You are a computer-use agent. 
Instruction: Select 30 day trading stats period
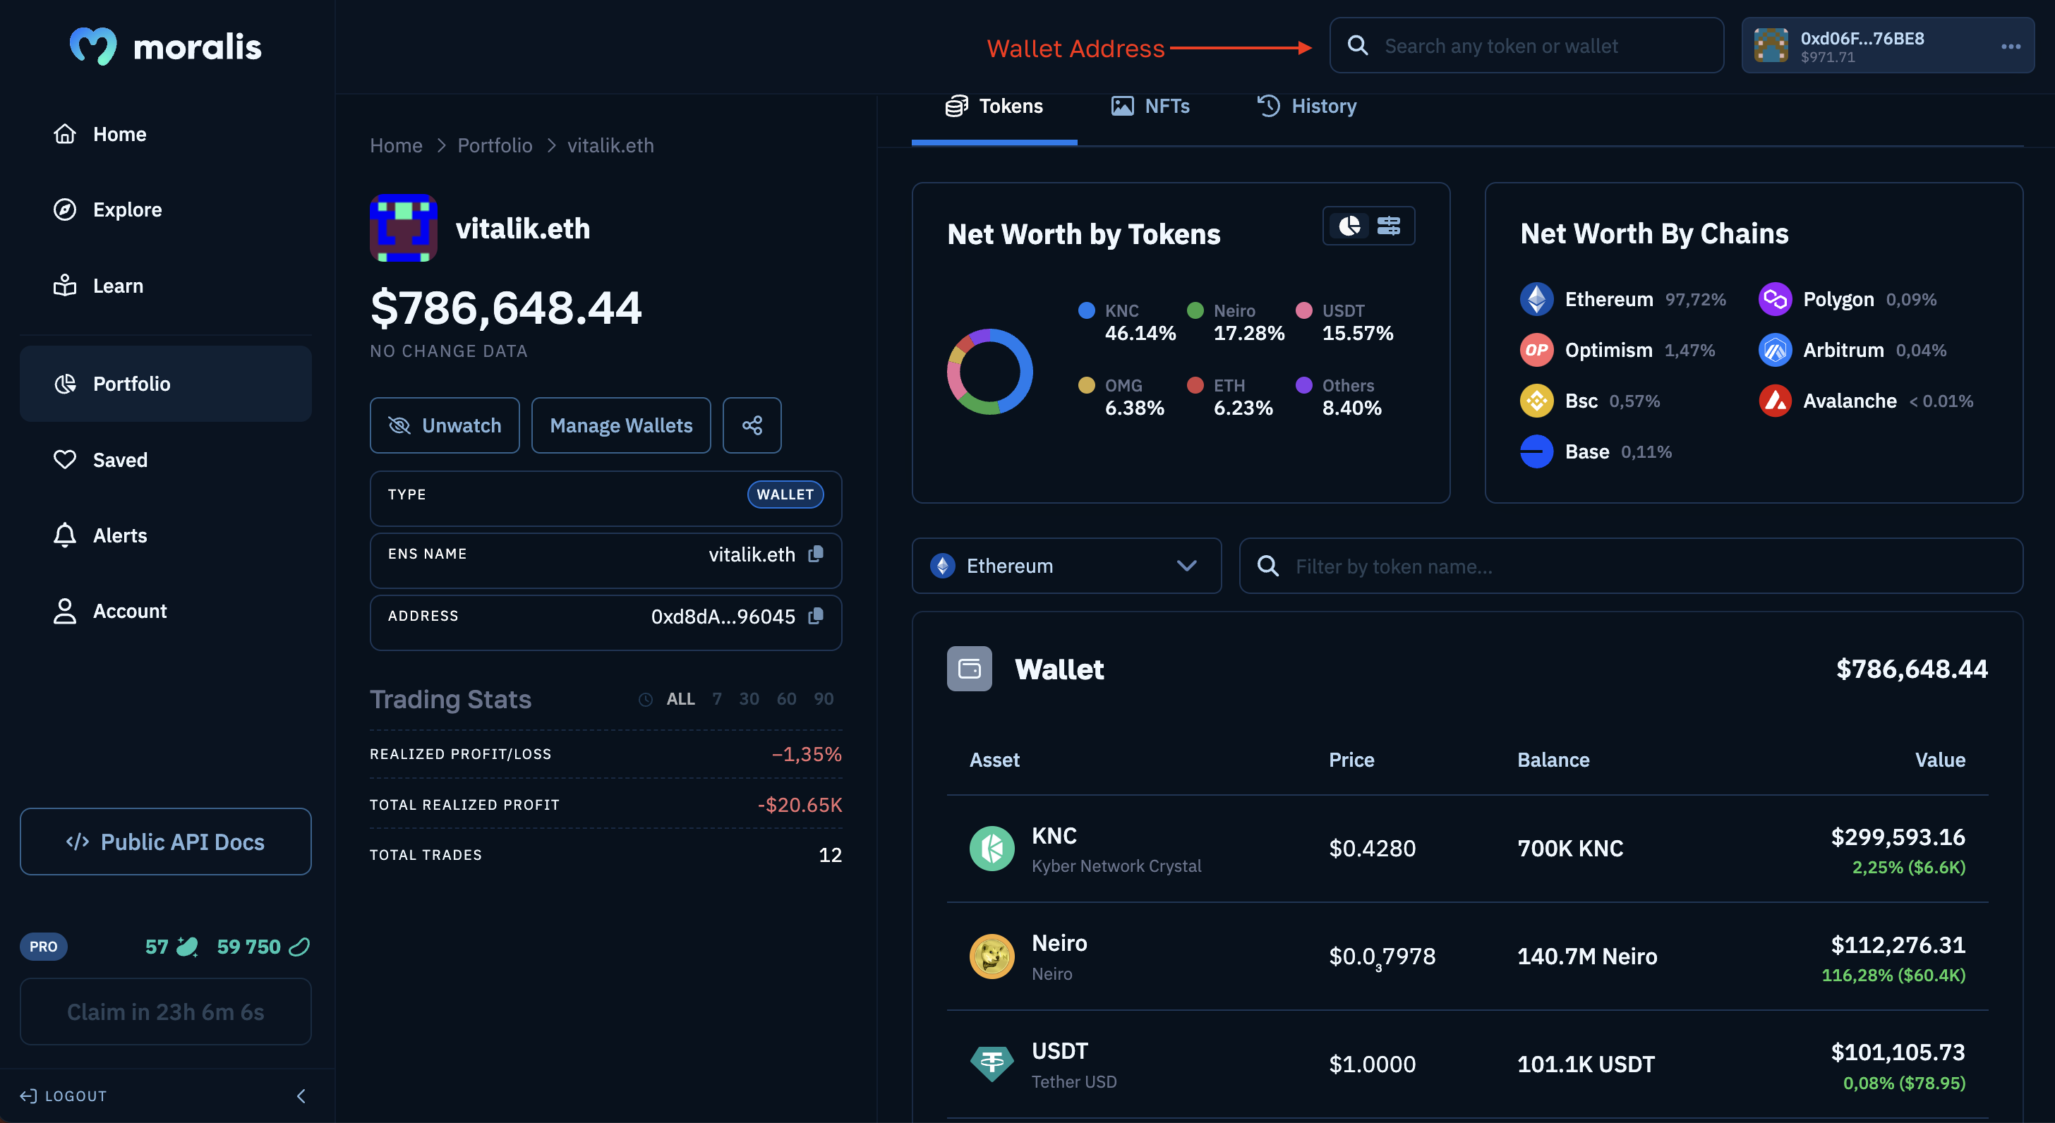click(x=748, y=698)
